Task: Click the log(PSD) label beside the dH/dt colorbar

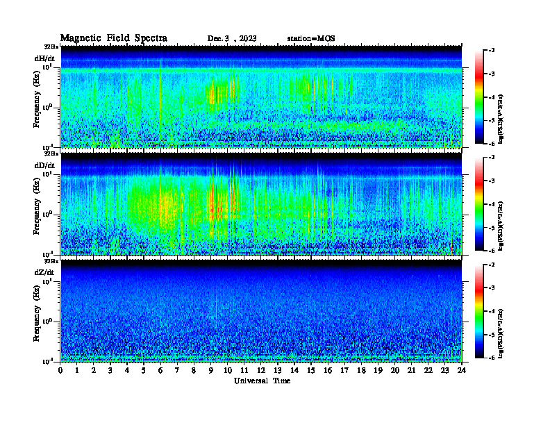Action: pos(501,119)
